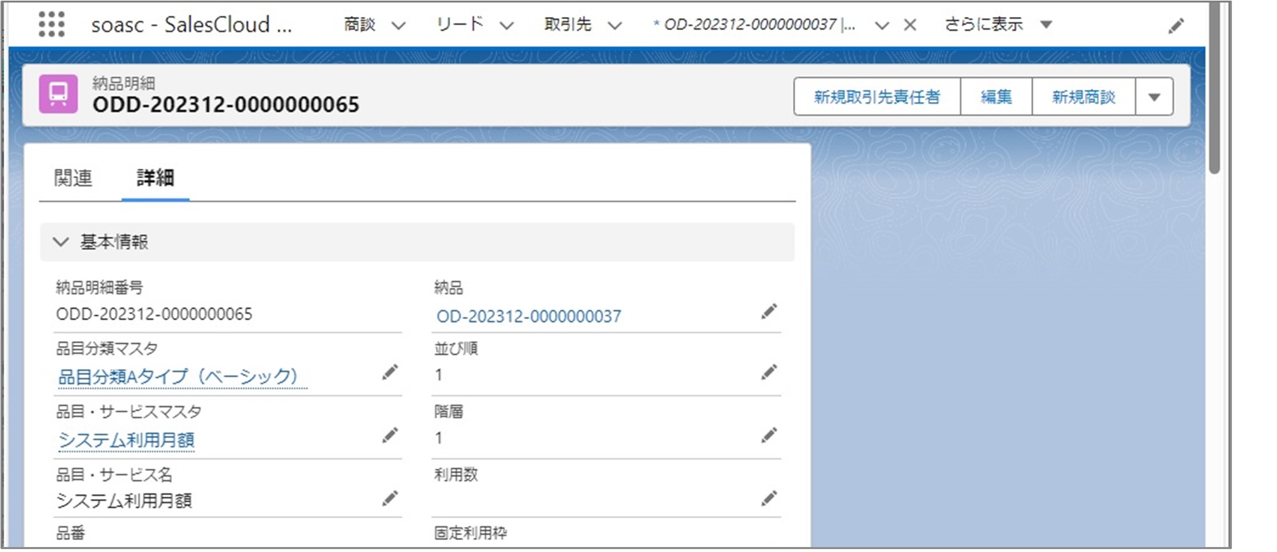The height and width of the screenshot is (552, 1277).
Task: Click the pencil icon to edit navigation bar
Action: 1176,26
